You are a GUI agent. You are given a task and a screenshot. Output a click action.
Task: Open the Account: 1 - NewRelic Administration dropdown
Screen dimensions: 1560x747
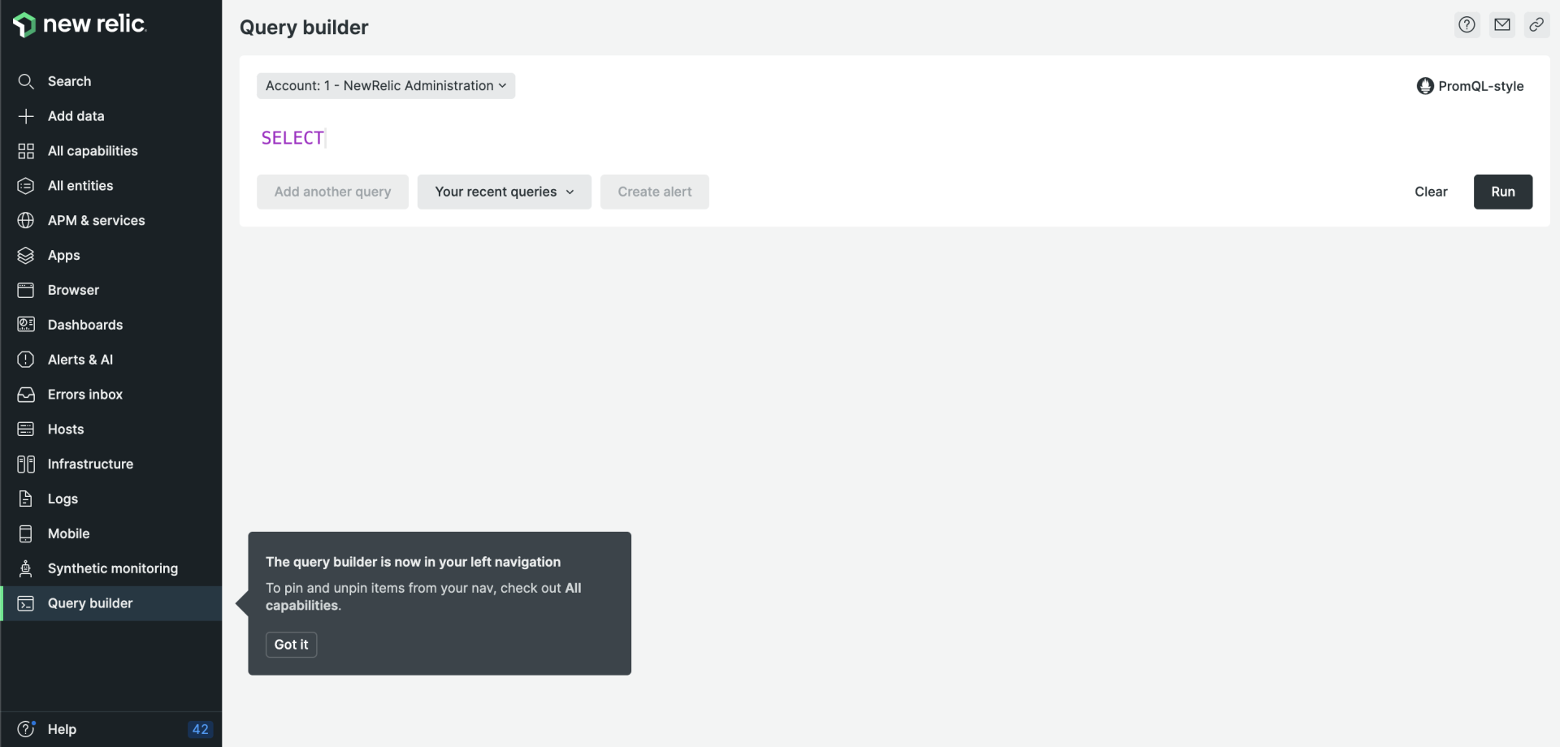385,85
